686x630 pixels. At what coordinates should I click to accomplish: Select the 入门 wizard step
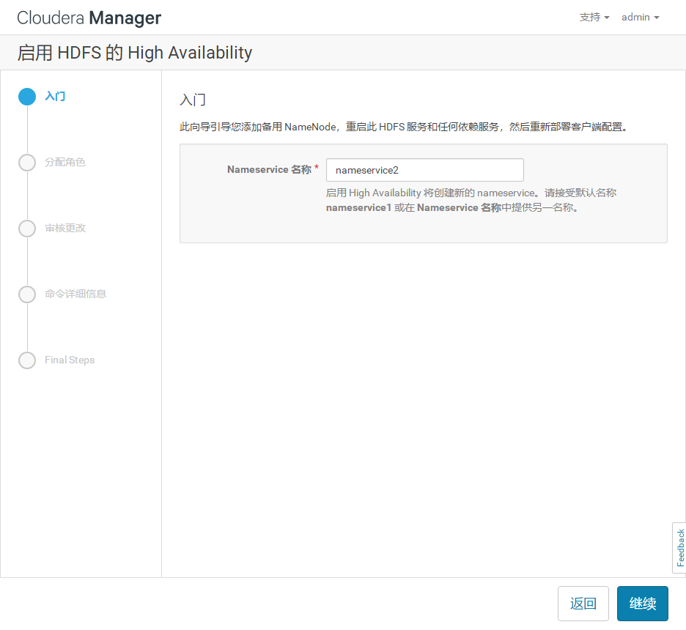coord(55,96)
